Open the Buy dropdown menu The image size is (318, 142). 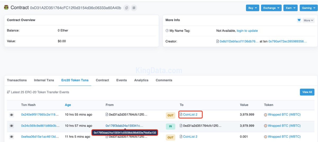tap(253, 8)
